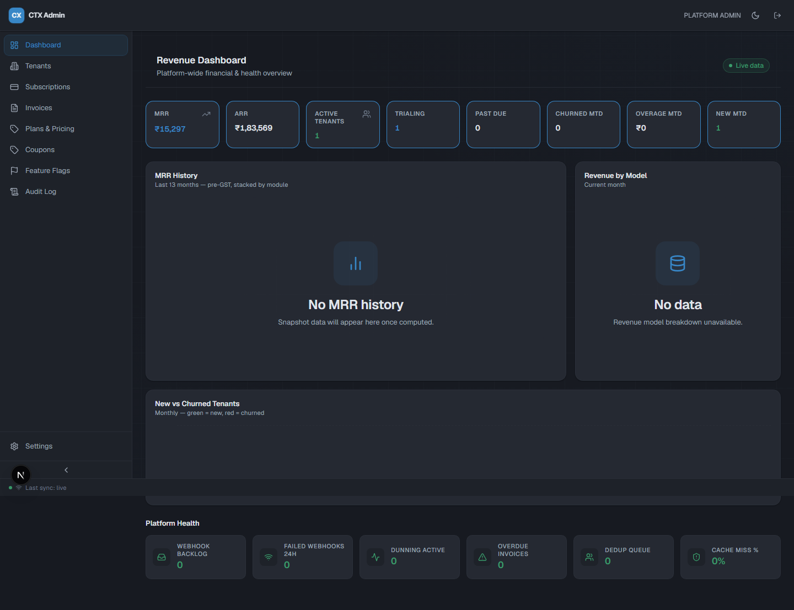Click the MRR metric card
794x610 pixels.
pos(183,125)
